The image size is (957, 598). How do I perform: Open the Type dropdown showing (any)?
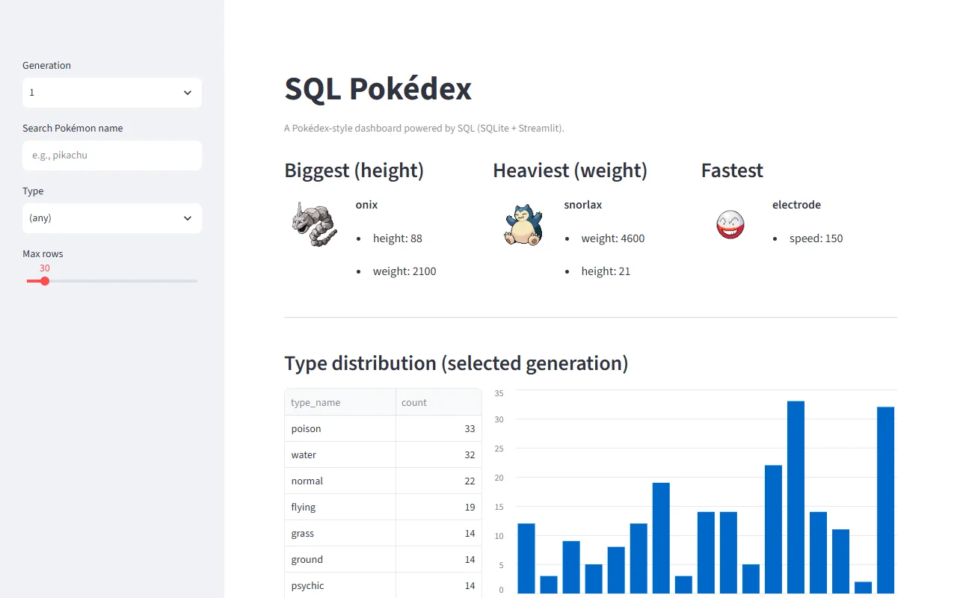point(112,218)
